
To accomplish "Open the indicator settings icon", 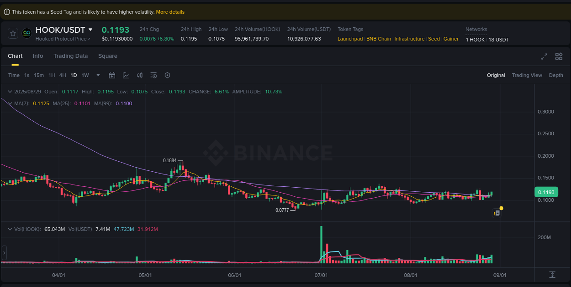I will [153, 75].
